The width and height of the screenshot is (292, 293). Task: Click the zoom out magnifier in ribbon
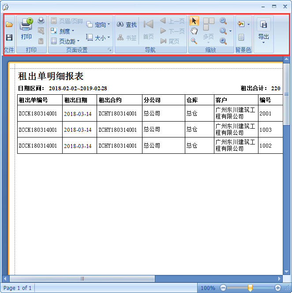pos(223,21)
